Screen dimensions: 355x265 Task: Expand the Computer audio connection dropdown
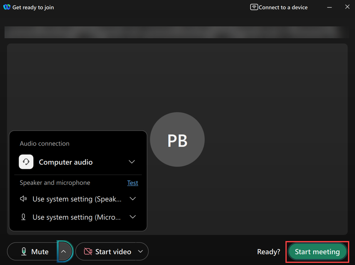132,162
